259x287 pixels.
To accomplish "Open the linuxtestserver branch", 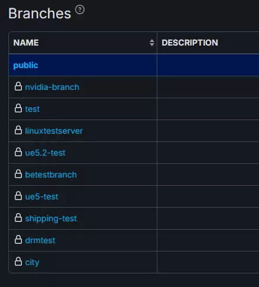I will click(x=54, y=131).
